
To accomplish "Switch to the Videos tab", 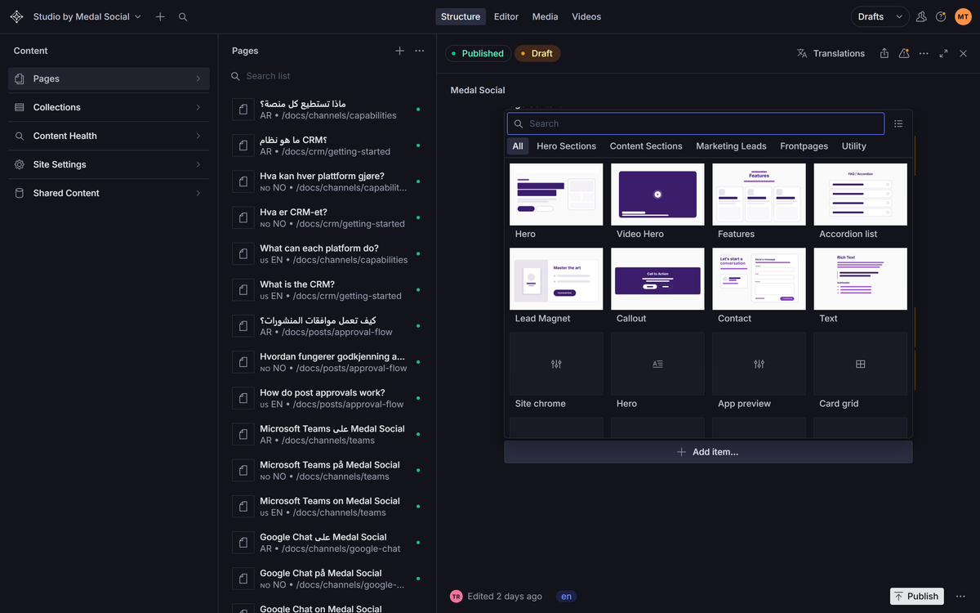I will (x=586, y=16).
